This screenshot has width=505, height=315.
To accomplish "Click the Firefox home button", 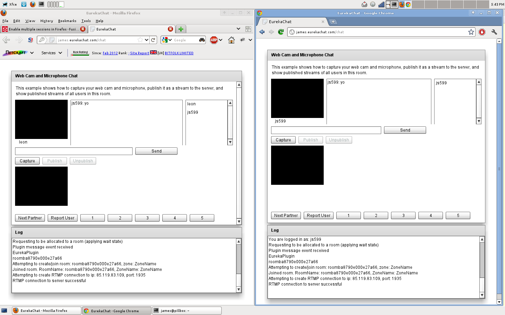I will click(231, 40).
